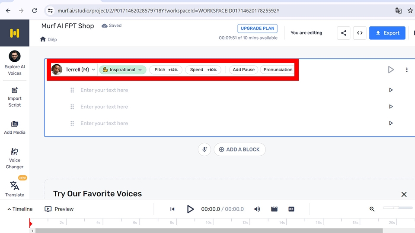Click the home icon breadcrumb
415x233 pixels.
tap(43, 39)
